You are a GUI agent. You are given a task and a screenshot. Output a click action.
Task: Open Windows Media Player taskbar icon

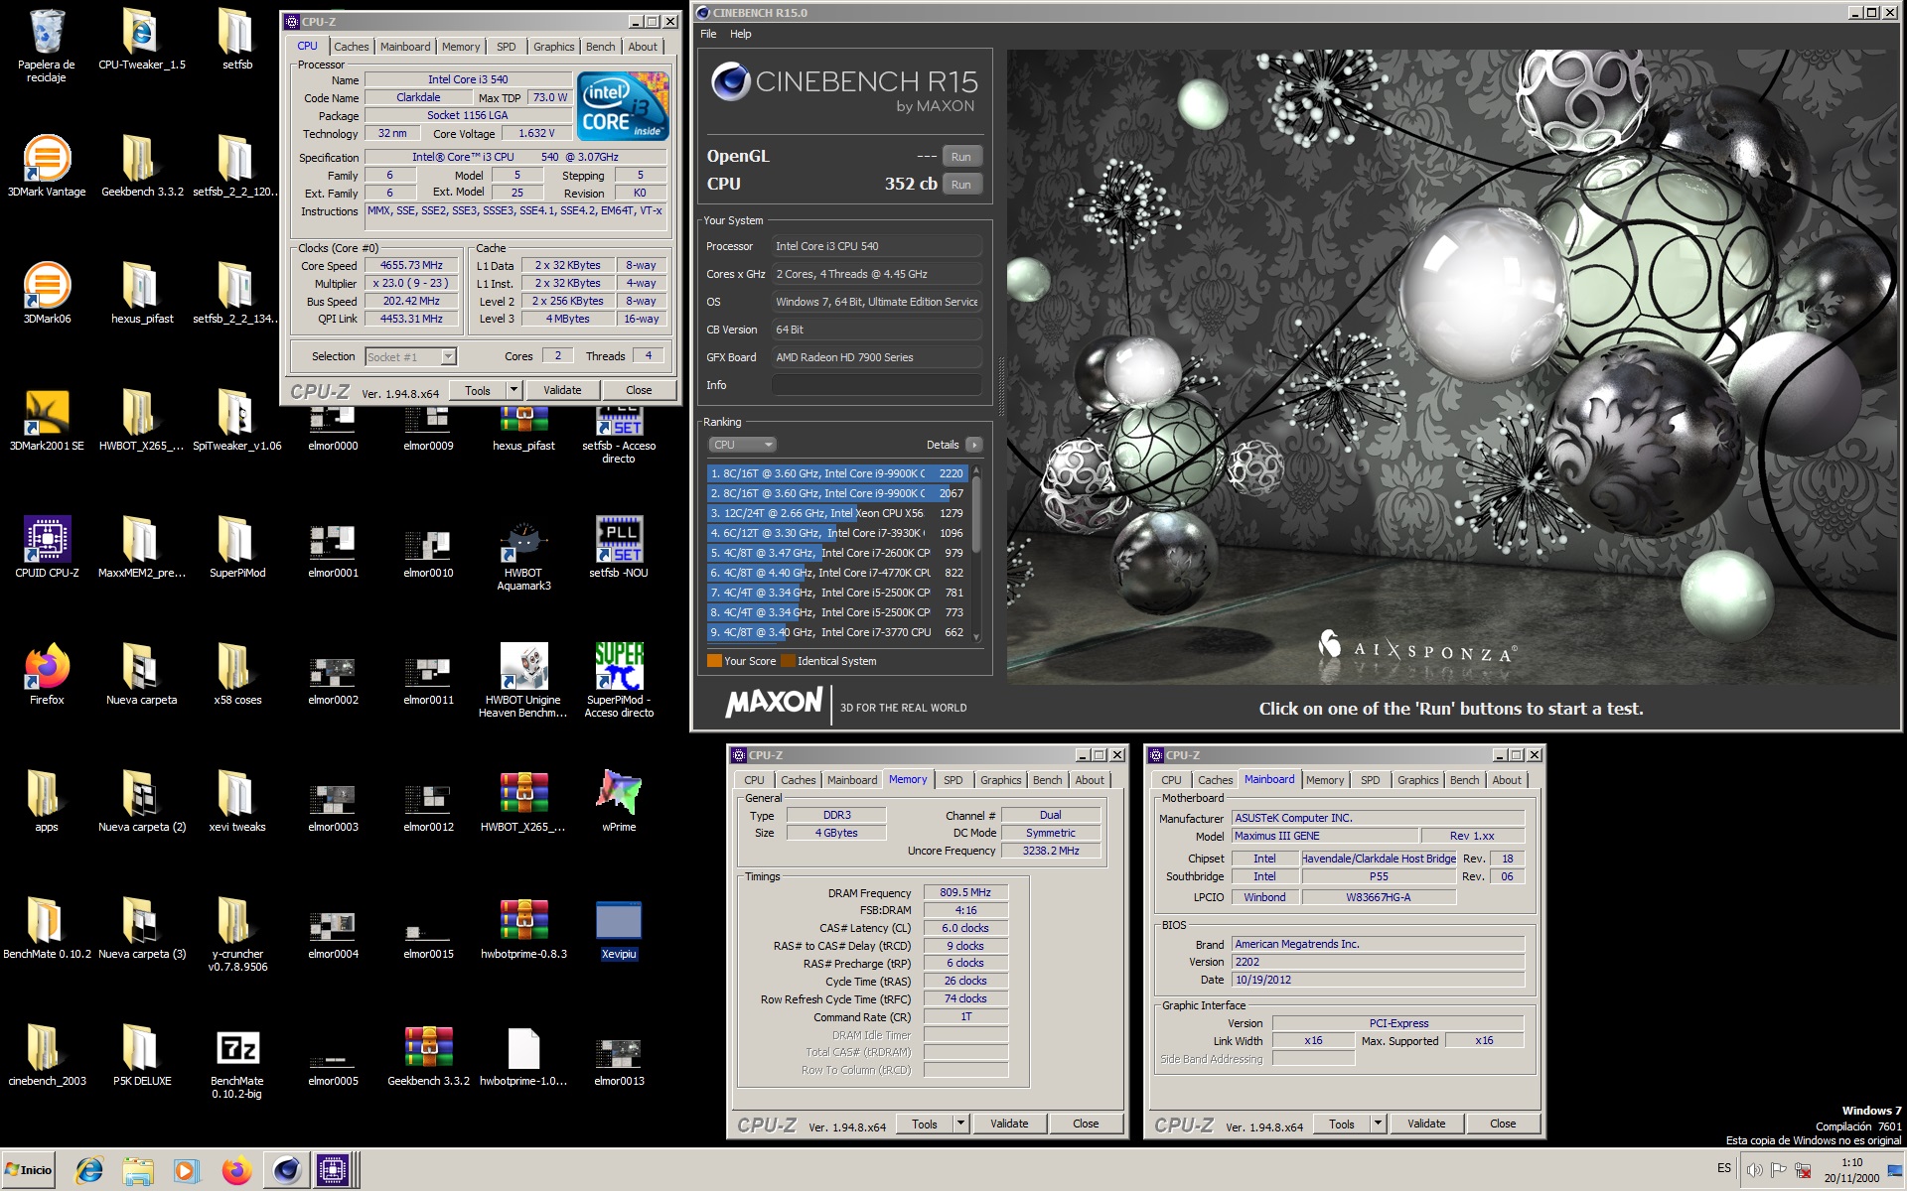tap(187, 1171)
